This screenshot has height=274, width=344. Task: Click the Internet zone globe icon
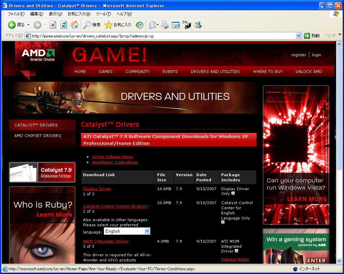(x=295, y=269)
